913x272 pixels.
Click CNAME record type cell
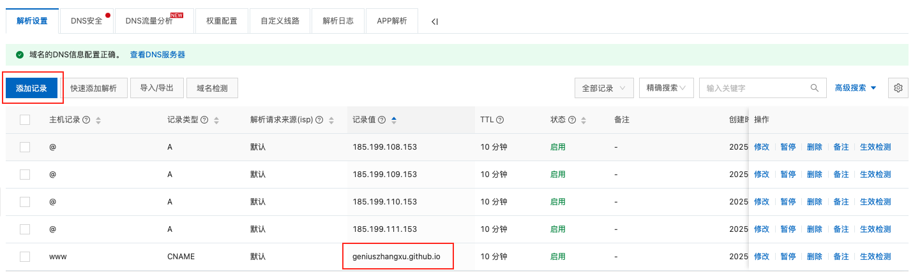181,257
